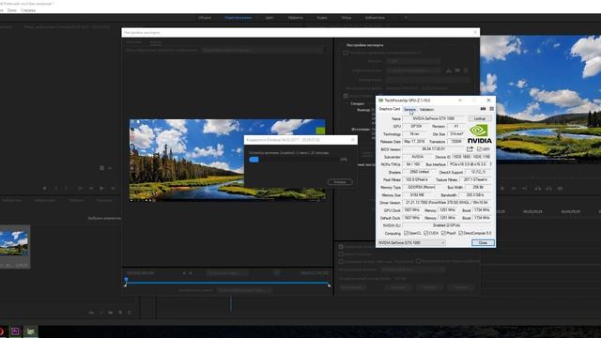601x338 pixels.
Task: Toggle the export video checkbox
Action: point(346,96)
